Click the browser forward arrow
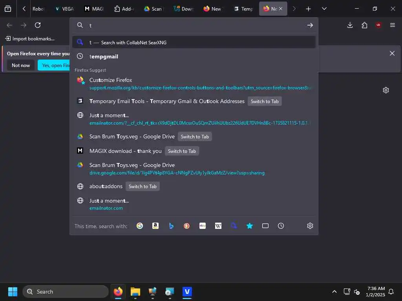Image resolution: width=402 pixels, height=301 pixels. [24, 25]
